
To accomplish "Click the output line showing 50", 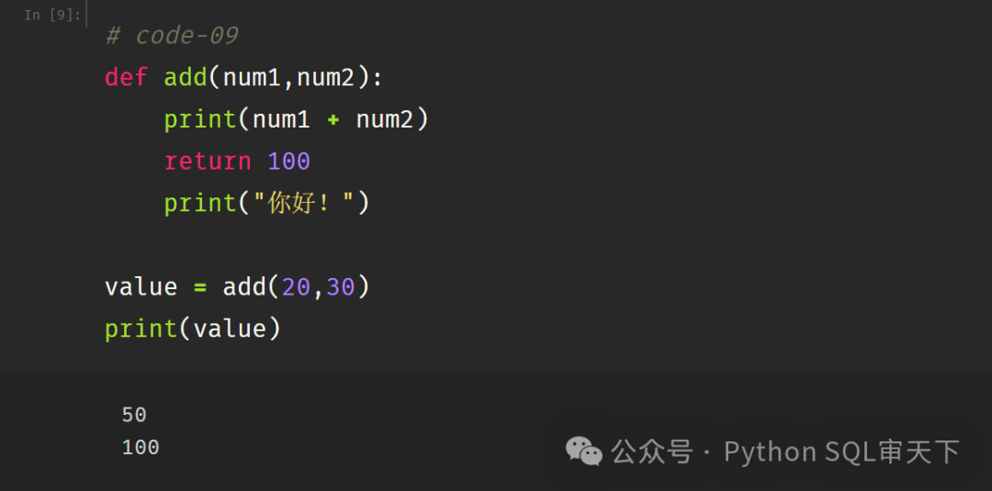I will (x=134, y=415).
